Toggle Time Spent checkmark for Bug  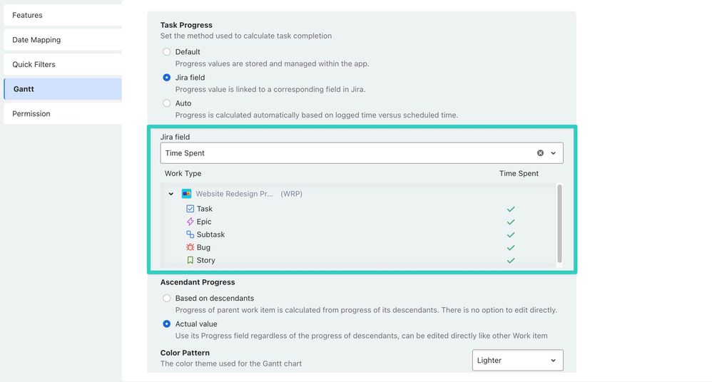pos(511,248)
